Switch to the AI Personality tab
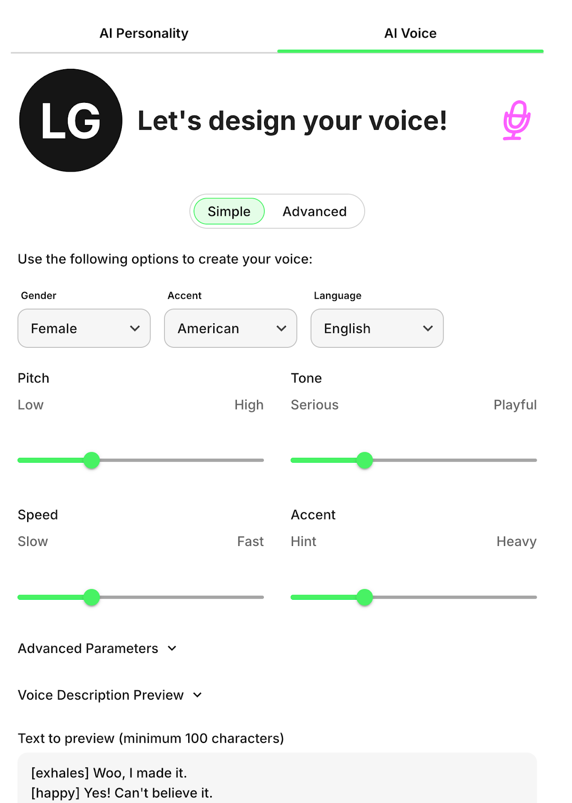Image resolution: width=572 pixels, height=803 pixels. (145, 33)
